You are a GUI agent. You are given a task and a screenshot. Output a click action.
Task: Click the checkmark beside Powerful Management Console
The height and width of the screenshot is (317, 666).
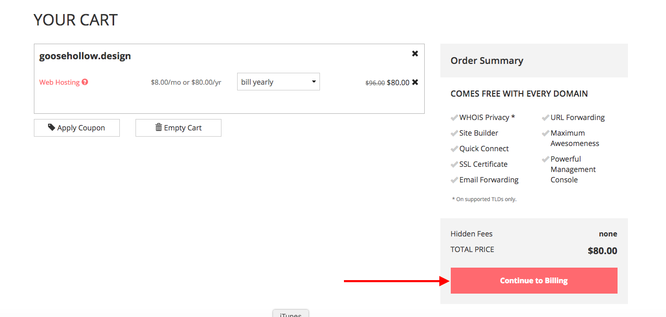[546, 160]
